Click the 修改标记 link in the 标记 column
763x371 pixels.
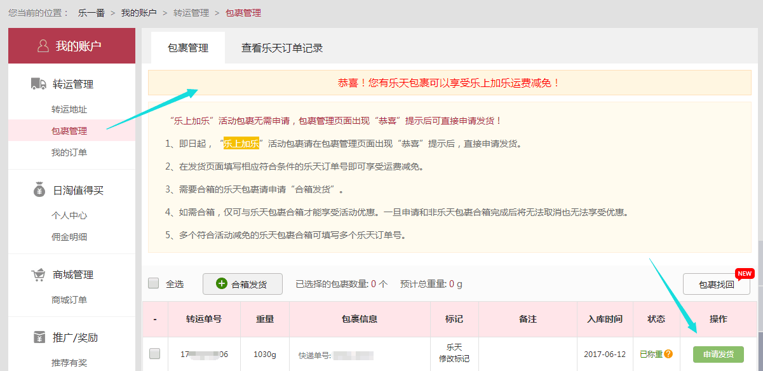click(x=454, y=359)
